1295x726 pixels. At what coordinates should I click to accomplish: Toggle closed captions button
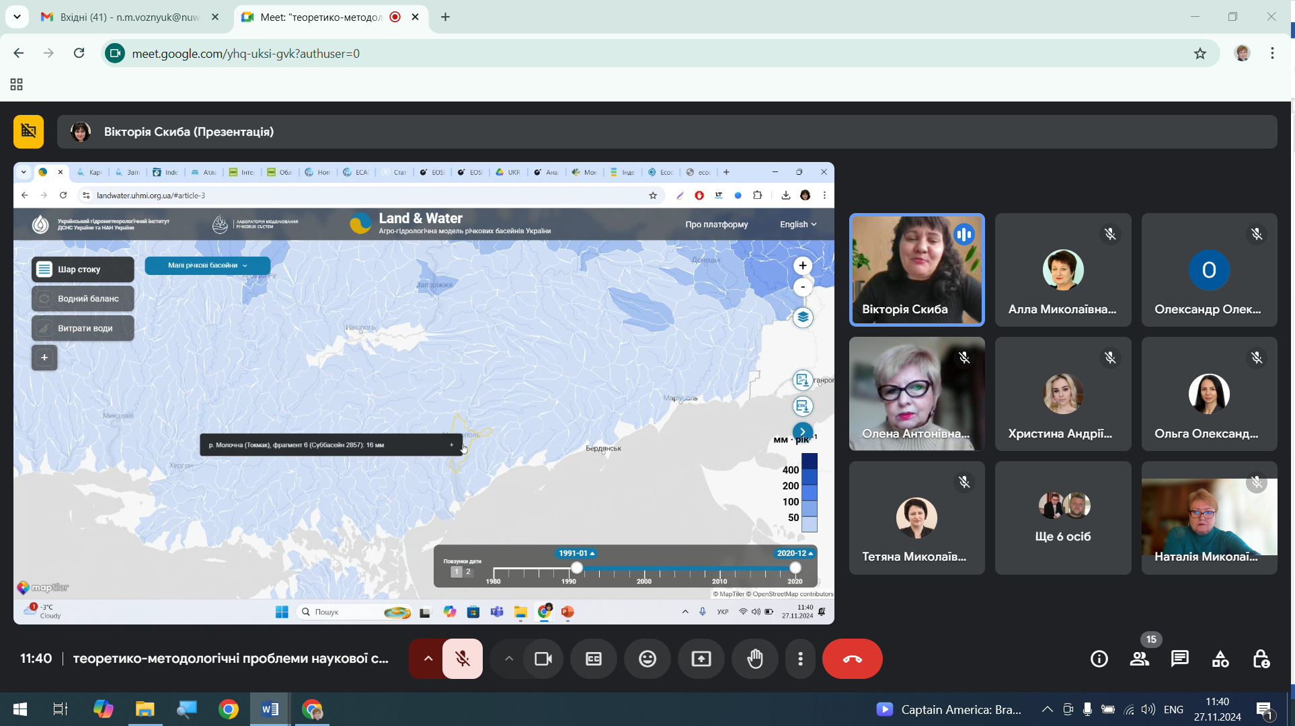tap(593, 659)
